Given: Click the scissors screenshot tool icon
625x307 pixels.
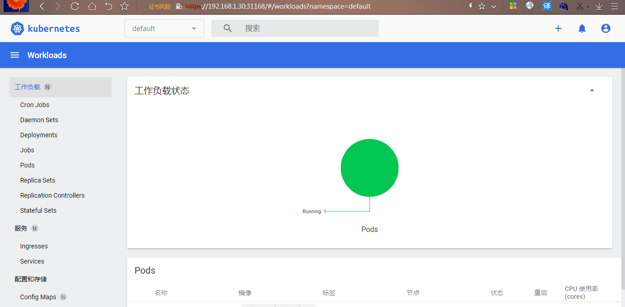Looking at the screenshot, I should click(x=580, y=6).
